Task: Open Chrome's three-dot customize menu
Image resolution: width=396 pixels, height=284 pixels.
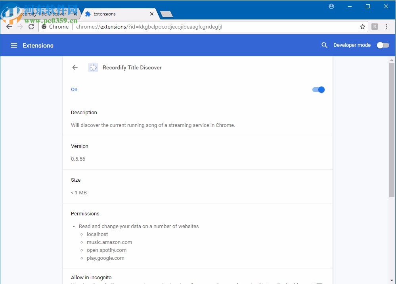Action: pyautogui.click(x=387, y=27)
